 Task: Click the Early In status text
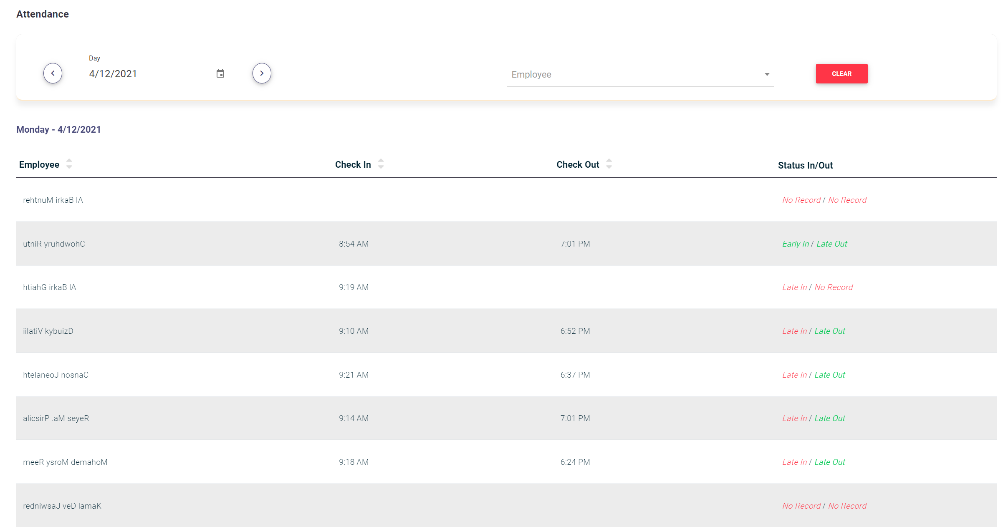tap(795, 244)
